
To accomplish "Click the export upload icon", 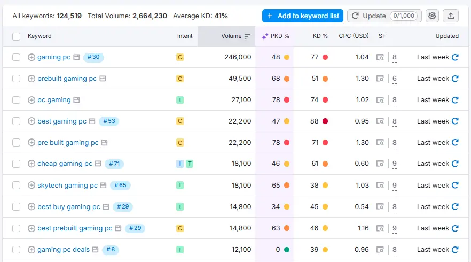I will click(451, 16).
